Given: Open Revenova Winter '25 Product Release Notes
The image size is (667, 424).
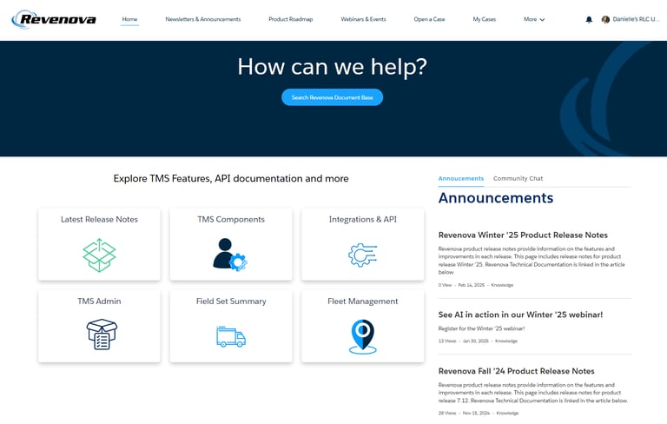Looking at the screenshot, I should pos(523,235).
